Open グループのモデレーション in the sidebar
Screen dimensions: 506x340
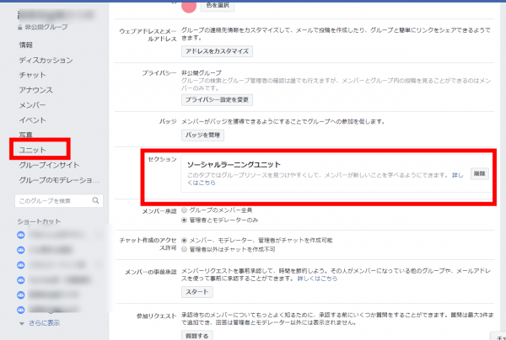(59, 180)
